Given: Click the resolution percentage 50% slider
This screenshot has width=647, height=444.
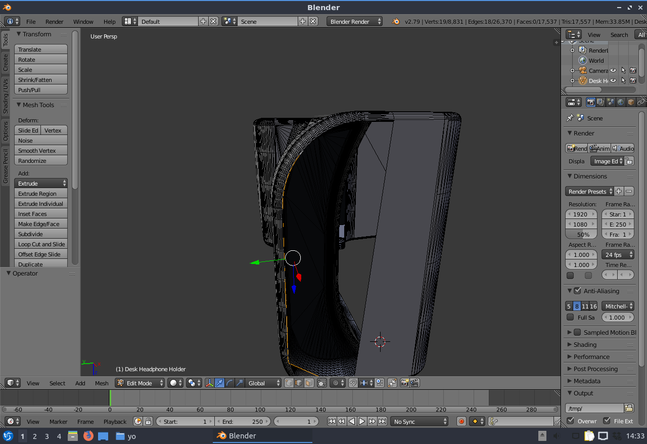Looking at the screenshot, I should (581, 235).
